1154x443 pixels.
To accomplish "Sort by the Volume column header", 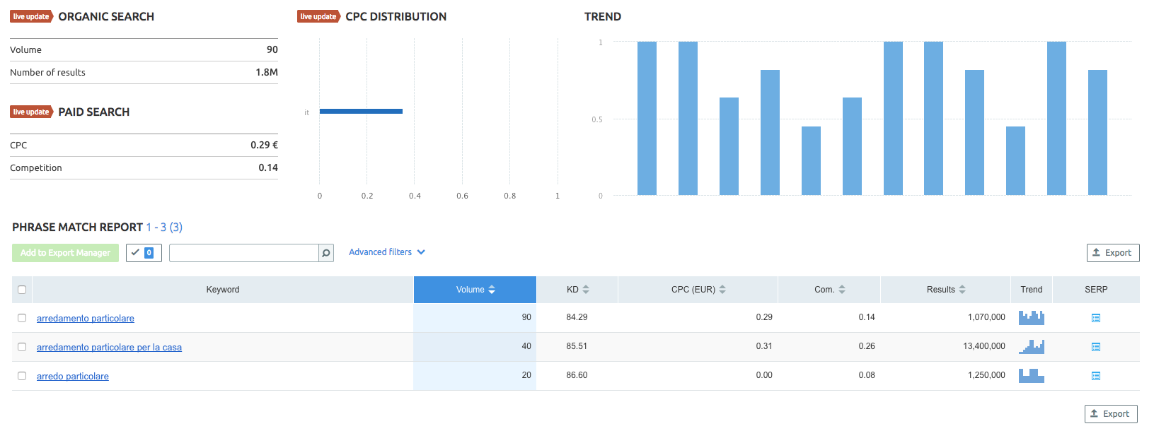I will 475,290.
